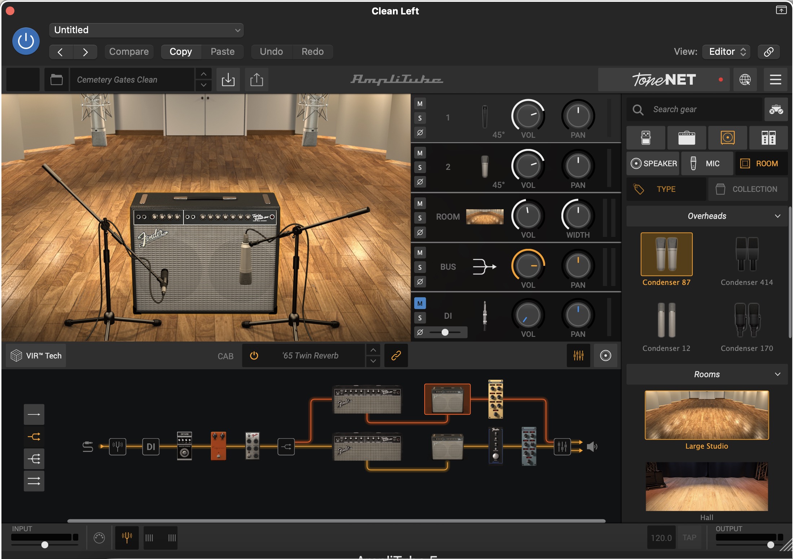Step to previous preset up arrow

[203, 74]
